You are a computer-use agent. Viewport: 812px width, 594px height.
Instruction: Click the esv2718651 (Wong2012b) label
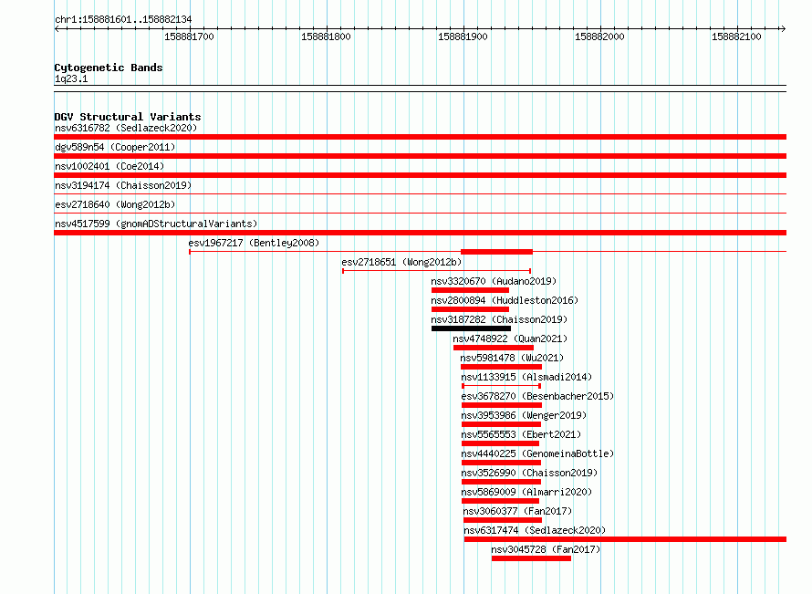point(401,262)
